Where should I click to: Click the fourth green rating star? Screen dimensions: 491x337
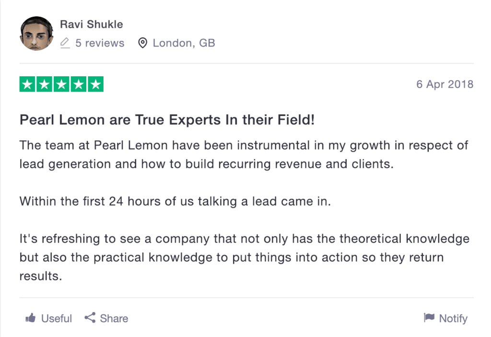click(79, 84)
